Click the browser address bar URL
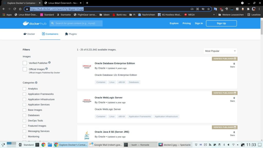The width and height of the screenshot is (263, 148). click(x=57, y=9)
